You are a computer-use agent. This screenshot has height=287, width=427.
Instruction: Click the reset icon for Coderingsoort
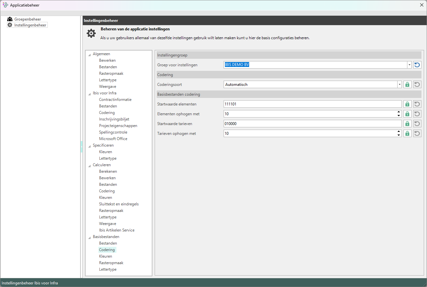tap(417, 85)
